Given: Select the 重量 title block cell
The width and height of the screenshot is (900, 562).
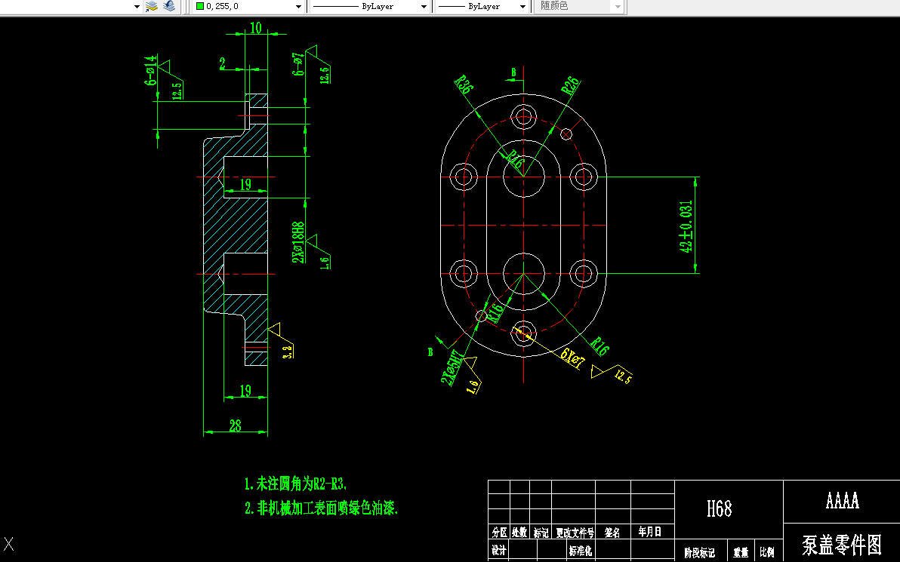Looking at the screenshot, I should coord(741,553).
